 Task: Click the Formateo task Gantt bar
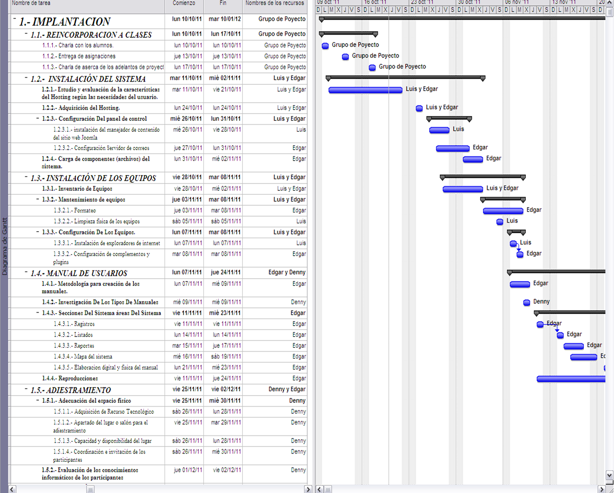coord(503,211)
